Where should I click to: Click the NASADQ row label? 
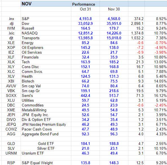[30, 33]
